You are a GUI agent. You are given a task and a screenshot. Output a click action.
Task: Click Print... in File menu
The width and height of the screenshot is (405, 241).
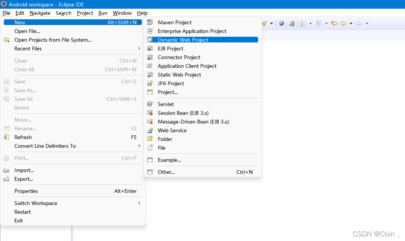73,158
